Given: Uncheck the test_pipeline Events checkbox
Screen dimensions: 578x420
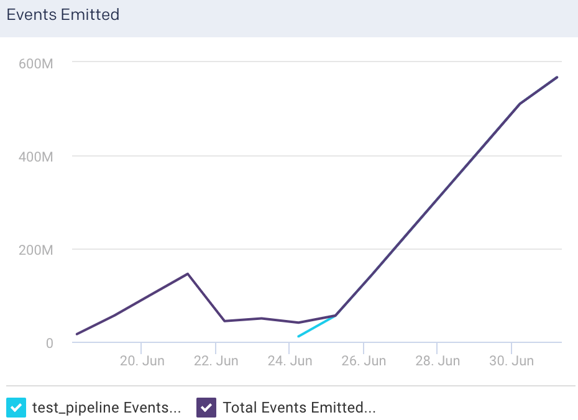Looking at the screenshot, I should [16, 408].
